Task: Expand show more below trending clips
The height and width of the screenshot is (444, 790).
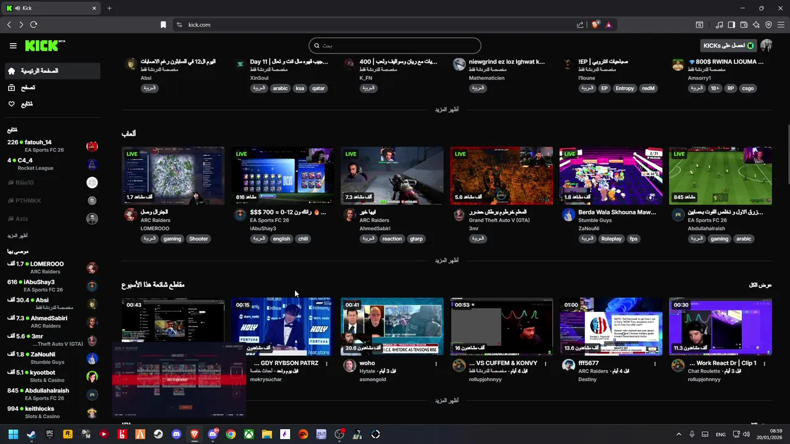Action: click(446, 400)
